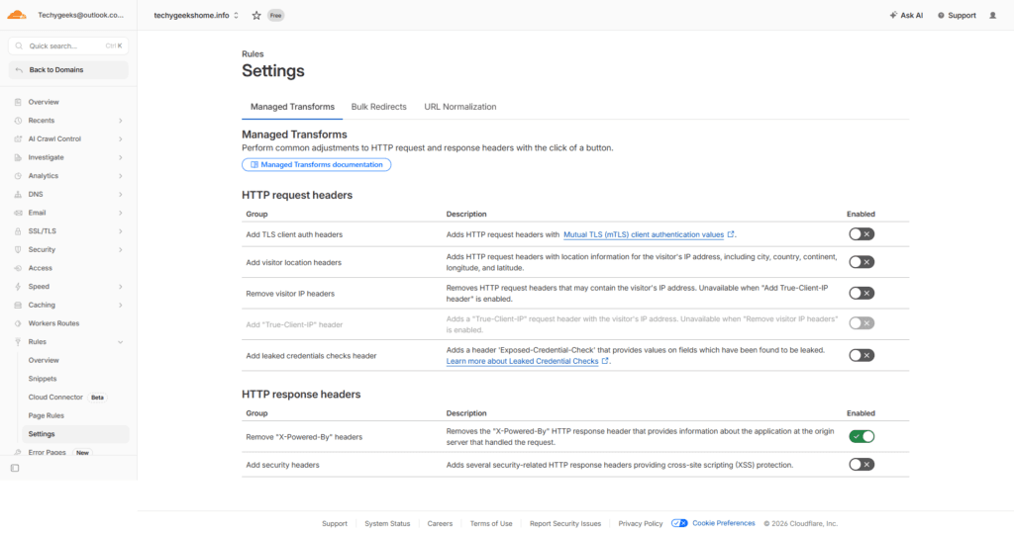Open Snippets under Rules
Viewport: 1014px width, 536px height.
tap(43, 379)
